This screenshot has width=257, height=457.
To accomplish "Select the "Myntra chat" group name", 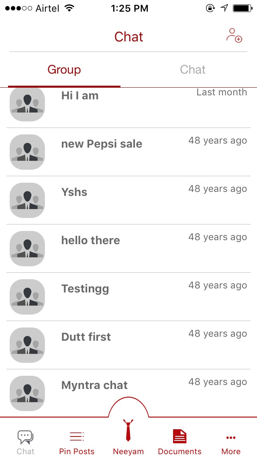I will tap(94, 385).
